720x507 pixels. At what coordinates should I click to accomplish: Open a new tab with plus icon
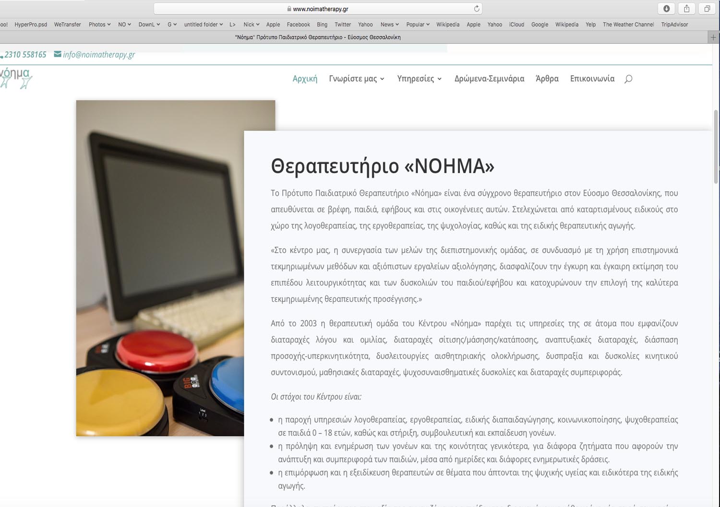(713, 37)
